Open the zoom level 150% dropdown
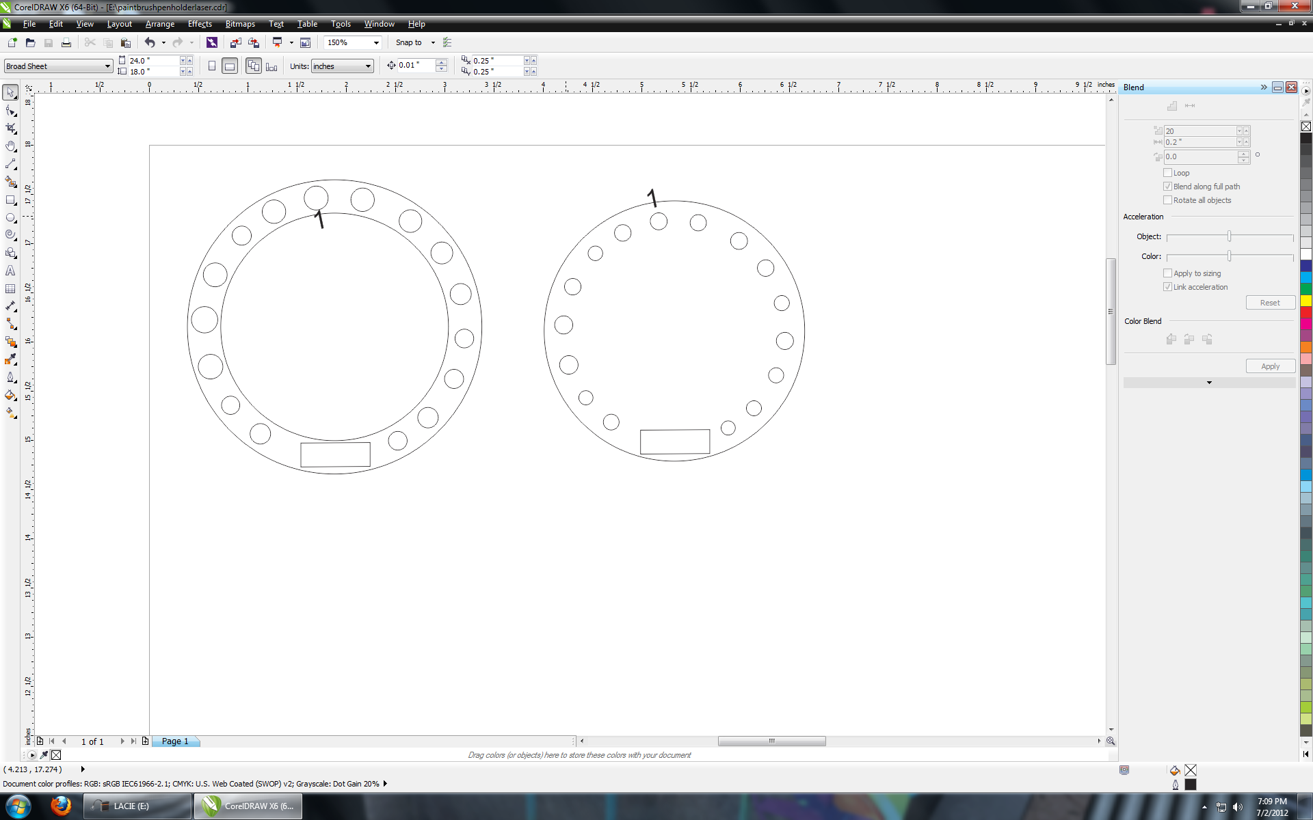 pos(376,42)
